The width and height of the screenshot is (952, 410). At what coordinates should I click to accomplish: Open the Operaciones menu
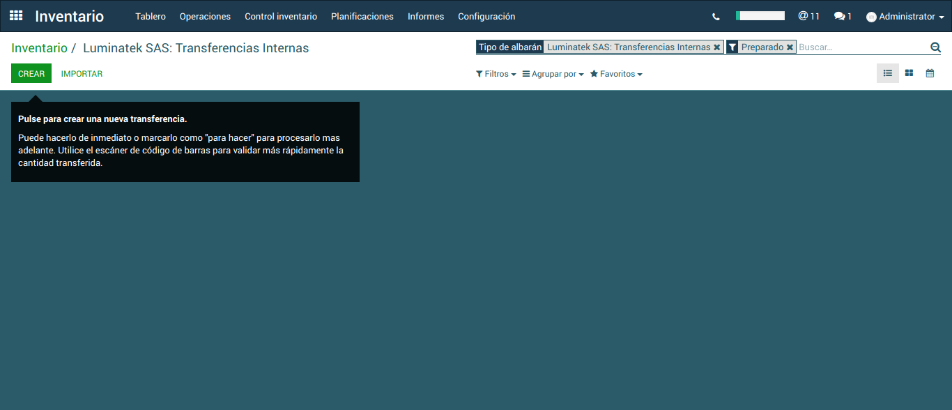click(x=205, y=17)
